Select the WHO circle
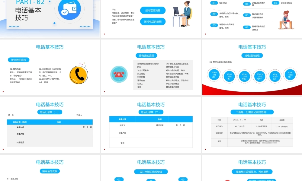 click(214, 75)
